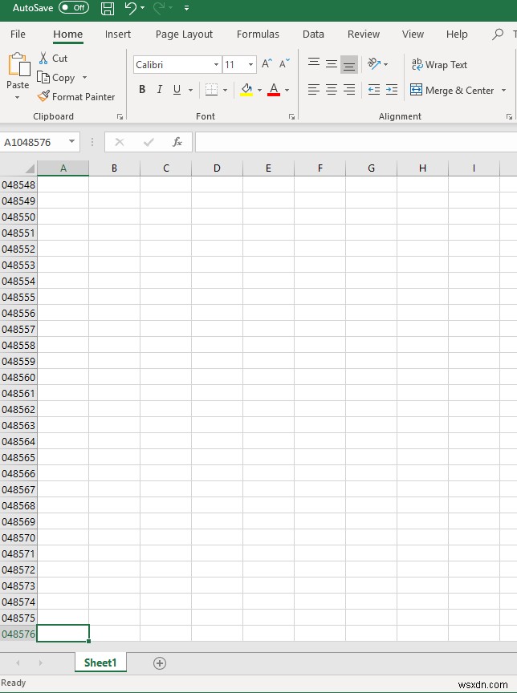Apply red Font Color A
Viewport: 517px width, 693px height.
pos(274,90)
